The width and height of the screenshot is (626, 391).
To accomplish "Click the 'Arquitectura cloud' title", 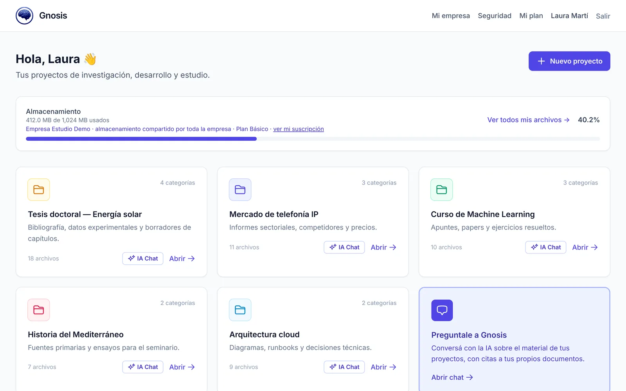I will click(264, 335).
